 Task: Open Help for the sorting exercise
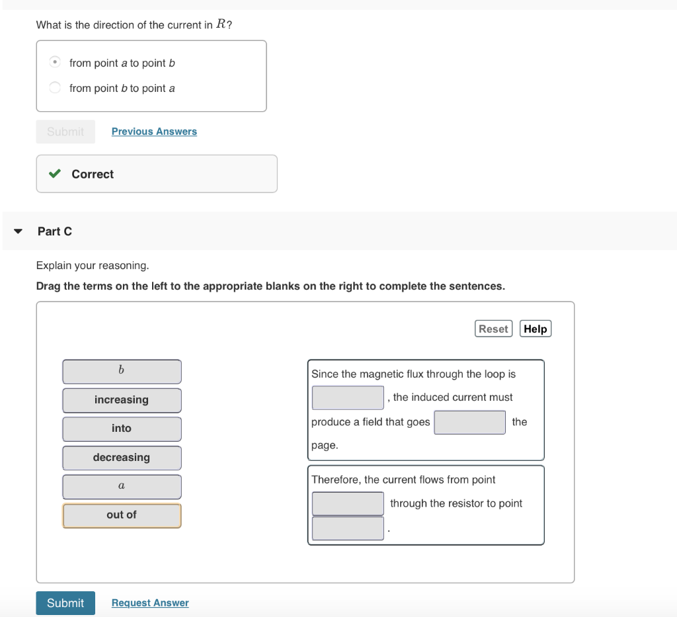536,329
